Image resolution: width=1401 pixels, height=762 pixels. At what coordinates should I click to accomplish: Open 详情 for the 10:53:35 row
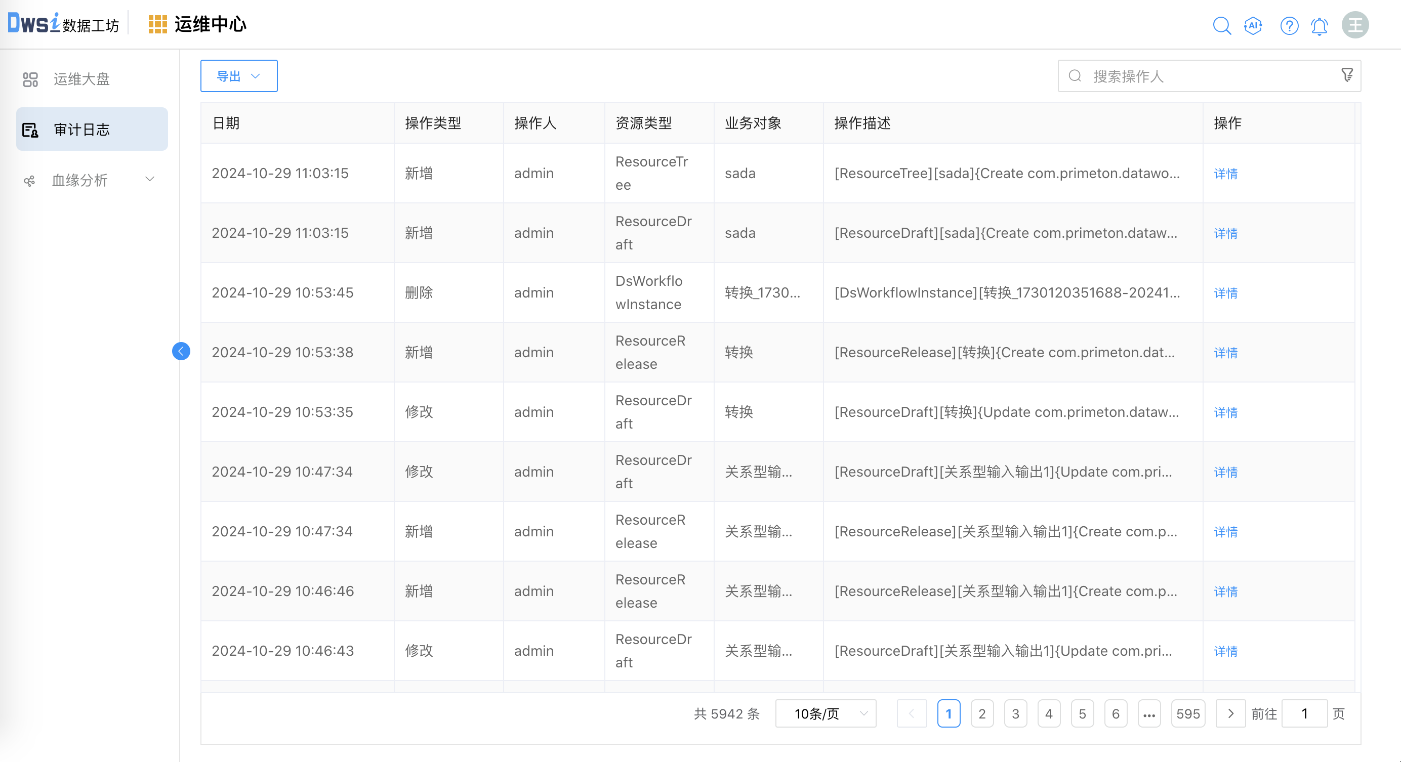[x=1225, y=412]
